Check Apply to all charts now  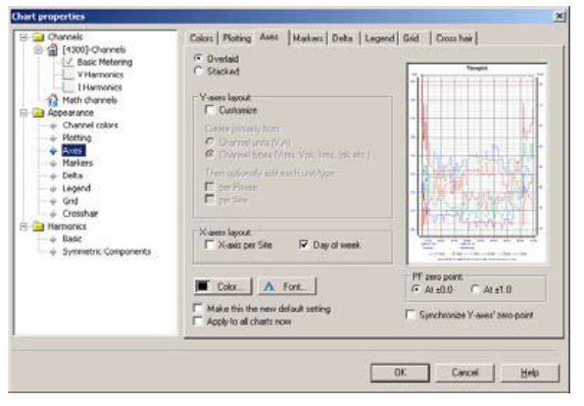(198, 322)
